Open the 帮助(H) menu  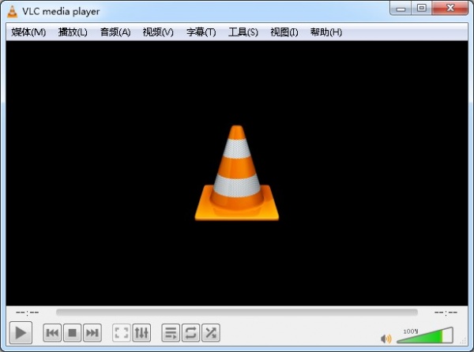(326, 32)
